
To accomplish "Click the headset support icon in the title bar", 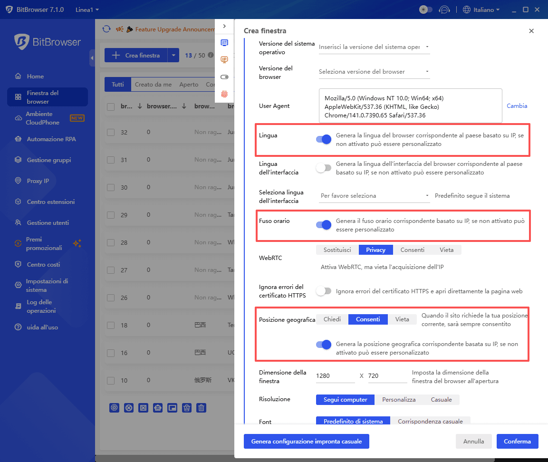I will point(444,9).
